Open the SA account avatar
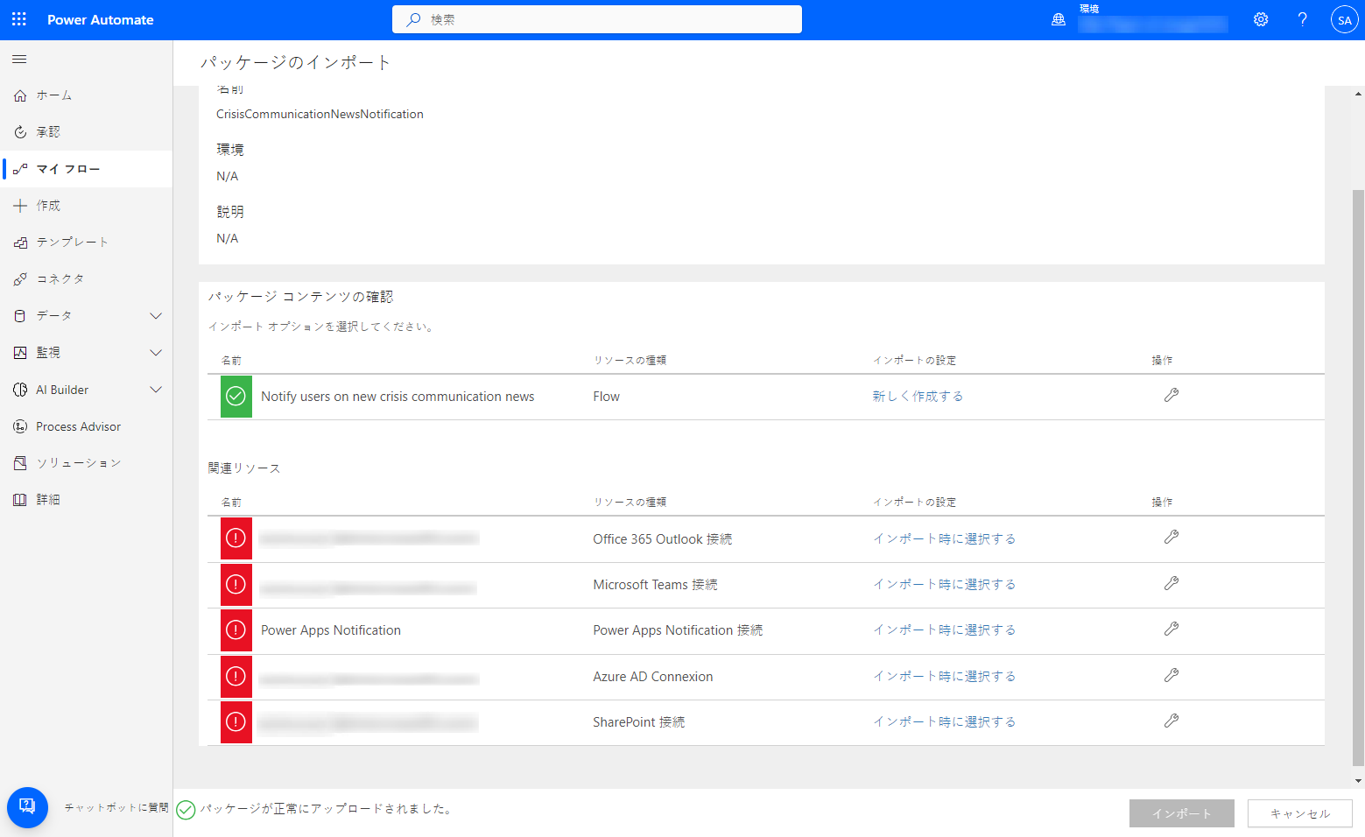Image resolution: width=1365 pixels, height=837 pixels. [1344, 19]
